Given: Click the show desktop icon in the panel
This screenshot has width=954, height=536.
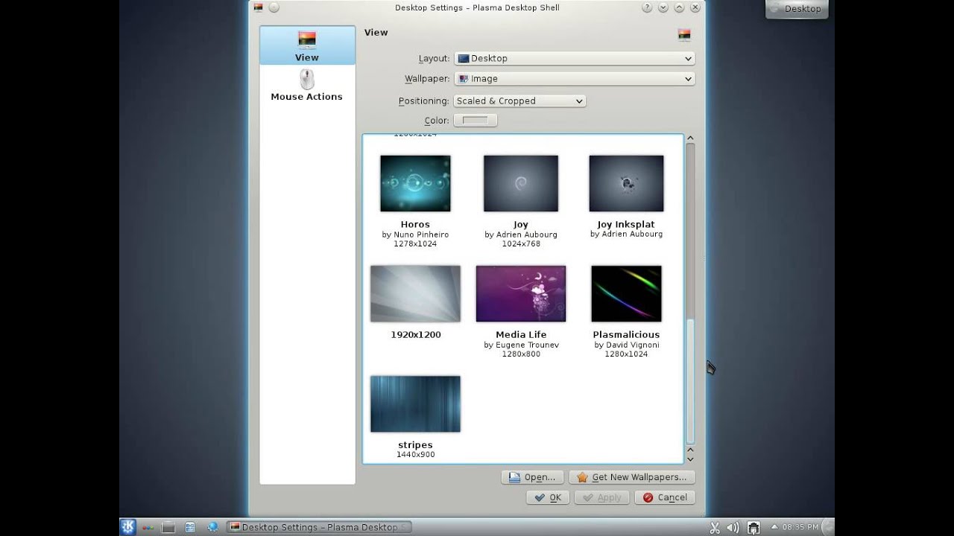Looking at the screenshot, I should click(168, 527).
